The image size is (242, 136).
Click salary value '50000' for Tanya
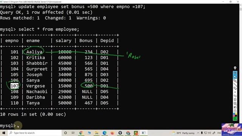click(65, 103)
